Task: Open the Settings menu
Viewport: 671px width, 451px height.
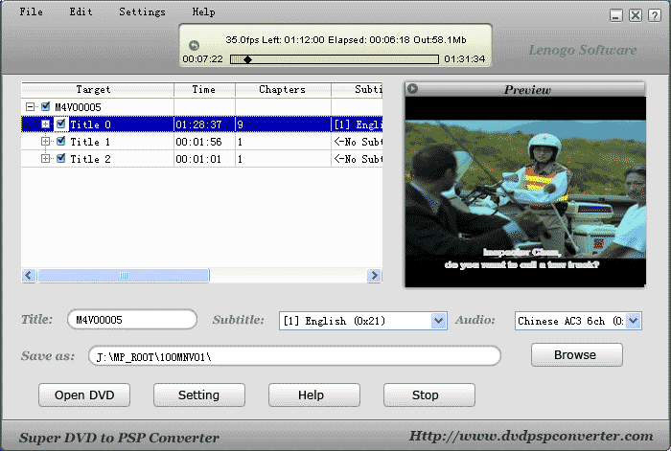Action: 142,12
